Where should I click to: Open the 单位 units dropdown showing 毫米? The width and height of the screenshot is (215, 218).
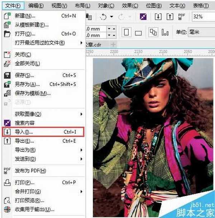[201, 32]
